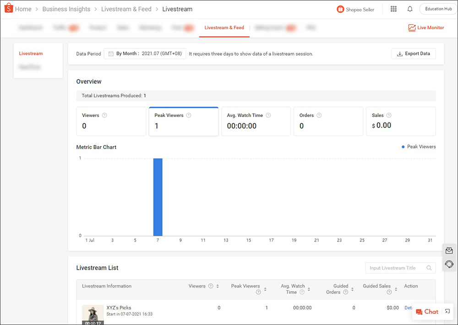The height and width of the screenshot is (325, 458).
Task: Open the By Month data period picker
Action: point(145,54)
